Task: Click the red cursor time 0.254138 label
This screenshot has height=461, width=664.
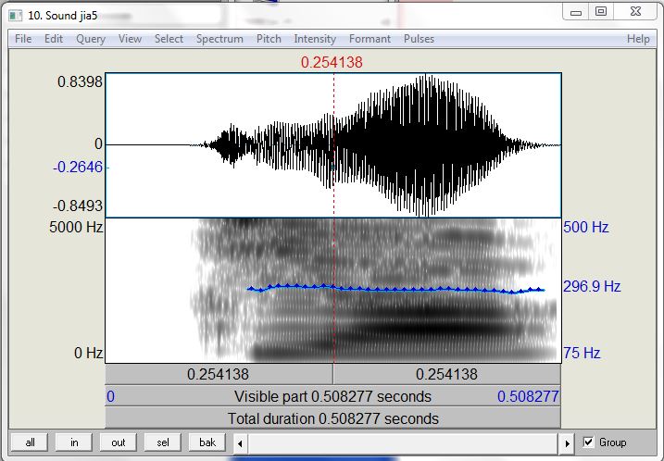Action: point(332,62)
